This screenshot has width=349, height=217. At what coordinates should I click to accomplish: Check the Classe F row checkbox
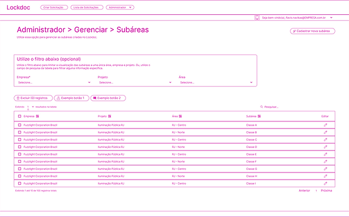20,162
